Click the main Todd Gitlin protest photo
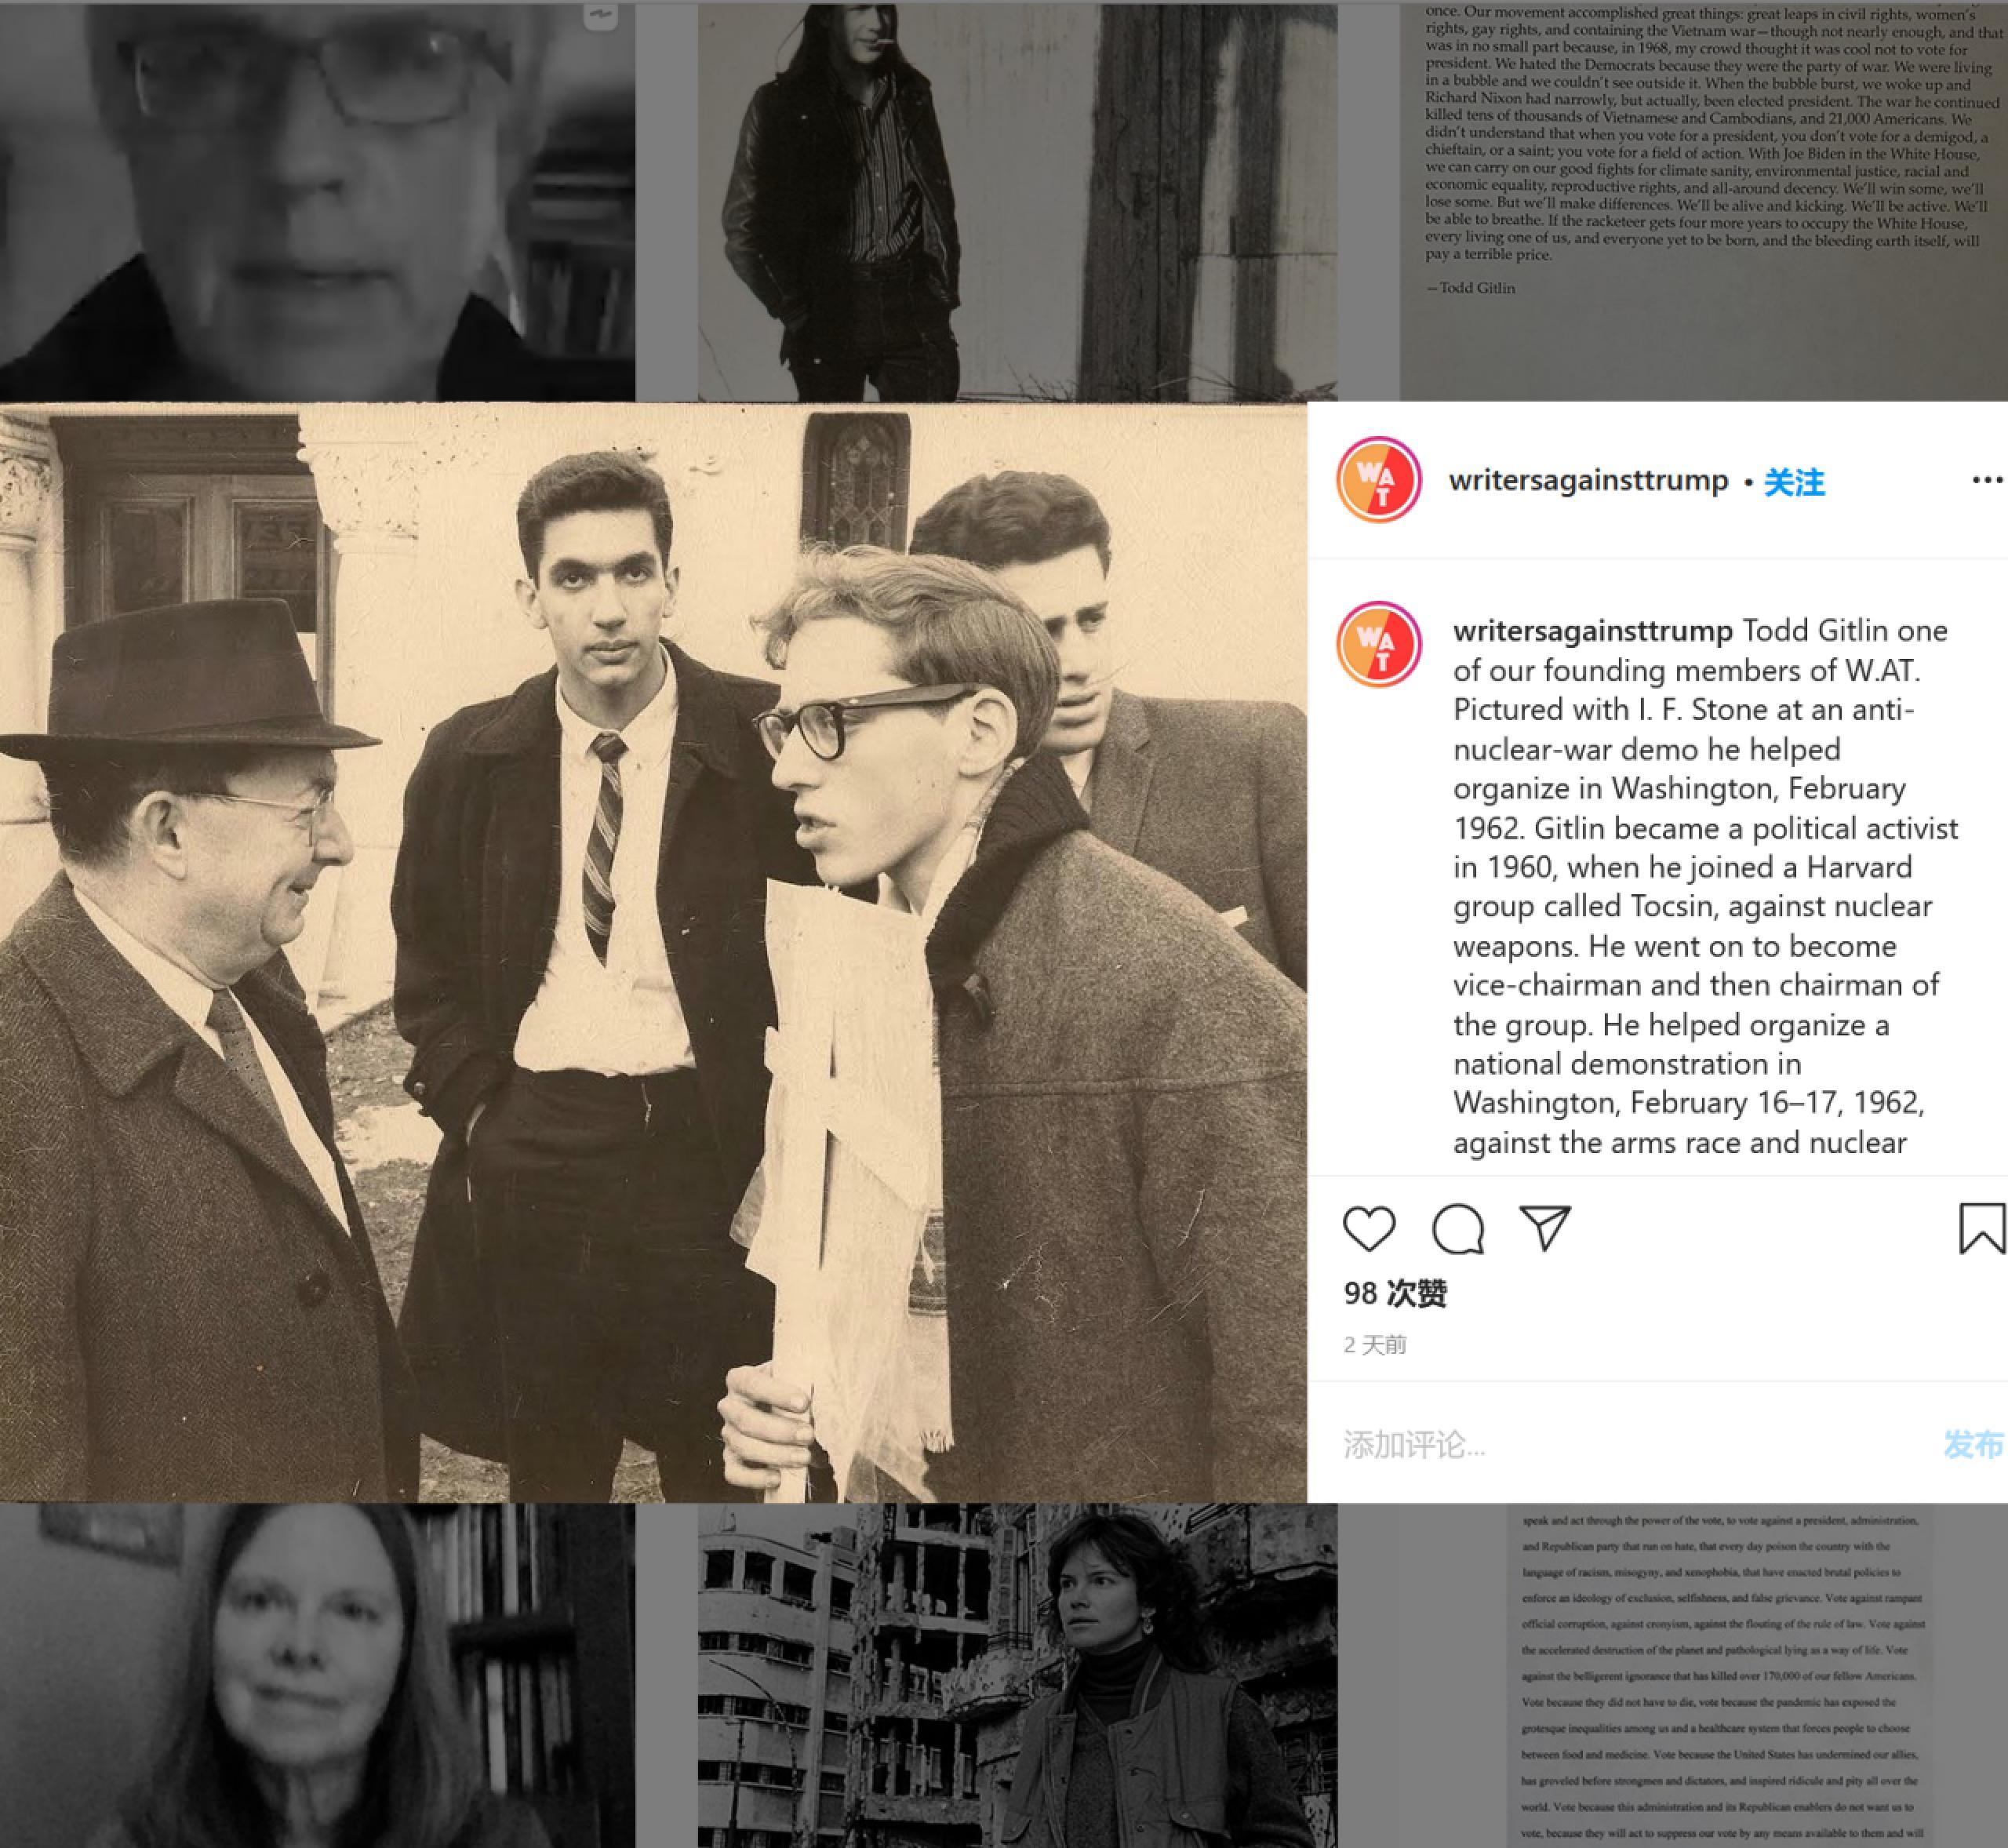The width and height of the screenshot is (2008, 1848). (653, 952)
